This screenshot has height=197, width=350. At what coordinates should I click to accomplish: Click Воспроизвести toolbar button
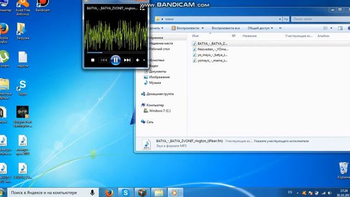185,28
